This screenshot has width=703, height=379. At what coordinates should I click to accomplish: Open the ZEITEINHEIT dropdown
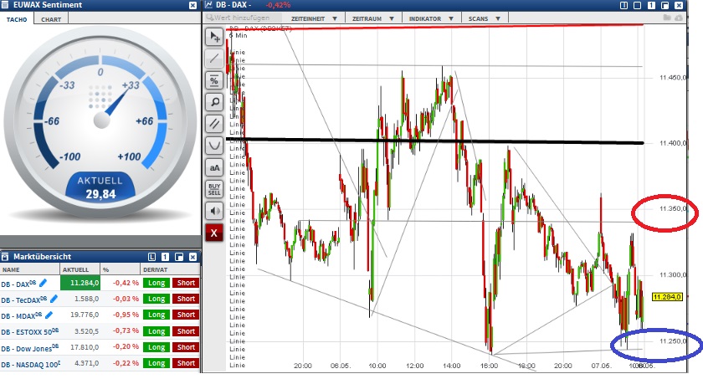pos(315,18)
